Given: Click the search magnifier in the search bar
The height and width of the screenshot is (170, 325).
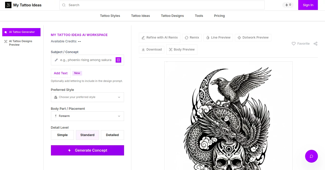Looking at the screenshot, I should (64, 5).
